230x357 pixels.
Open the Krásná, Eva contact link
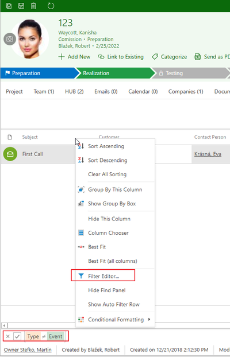pos(208,154)
